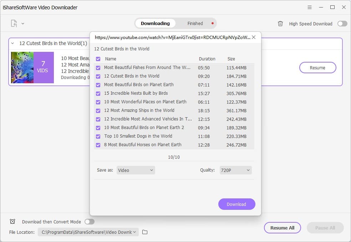
Task: Expand the File Location path dropdown
Action: (x=134, y=232)
